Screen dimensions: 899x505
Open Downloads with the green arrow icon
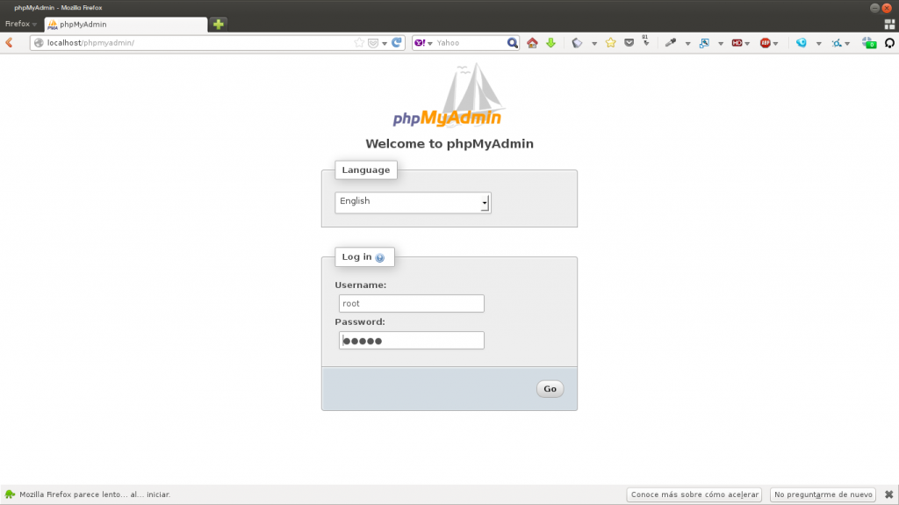pos(551,42)
